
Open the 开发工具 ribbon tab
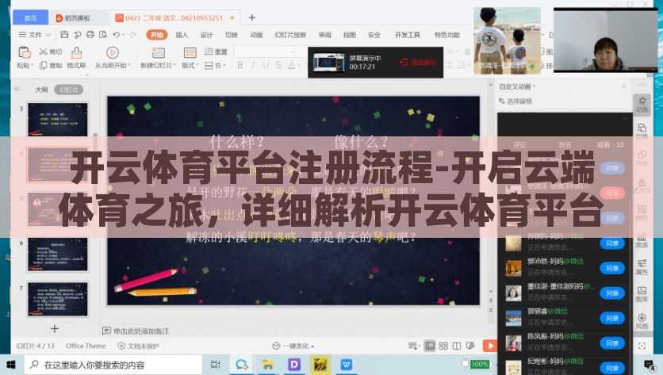(x=407, y=35)
